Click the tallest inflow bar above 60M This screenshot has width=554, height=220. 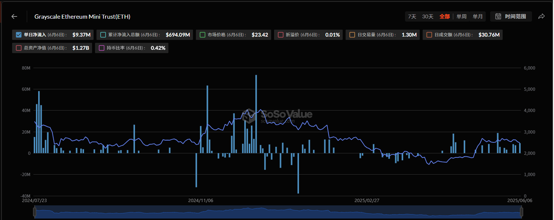click(x=256, y=114)
